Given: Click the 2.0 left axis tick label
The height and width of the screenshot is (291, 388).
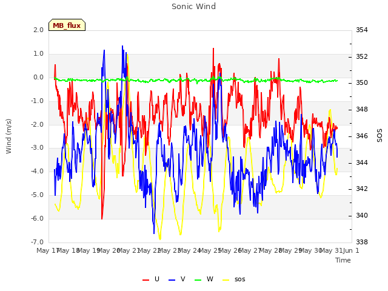Looking at the screenshot, I should tap(39, 30).
